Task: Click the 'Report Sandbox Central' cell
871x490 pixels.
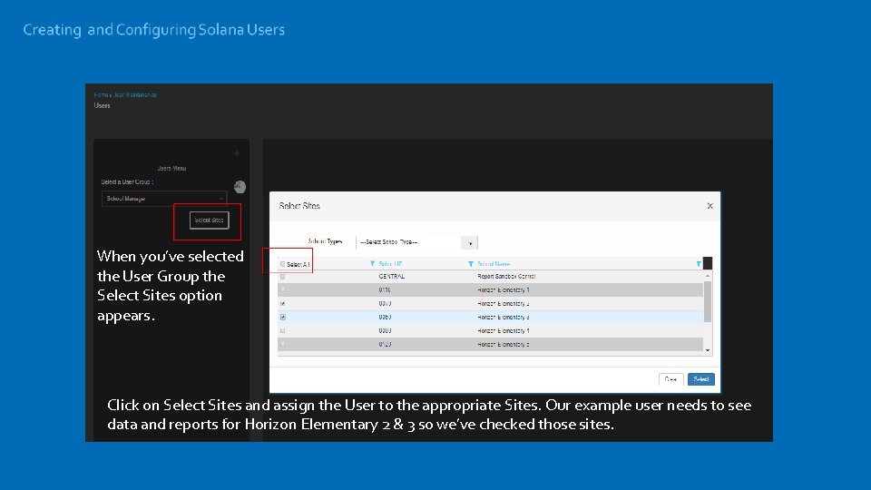Action: point(506,277)
